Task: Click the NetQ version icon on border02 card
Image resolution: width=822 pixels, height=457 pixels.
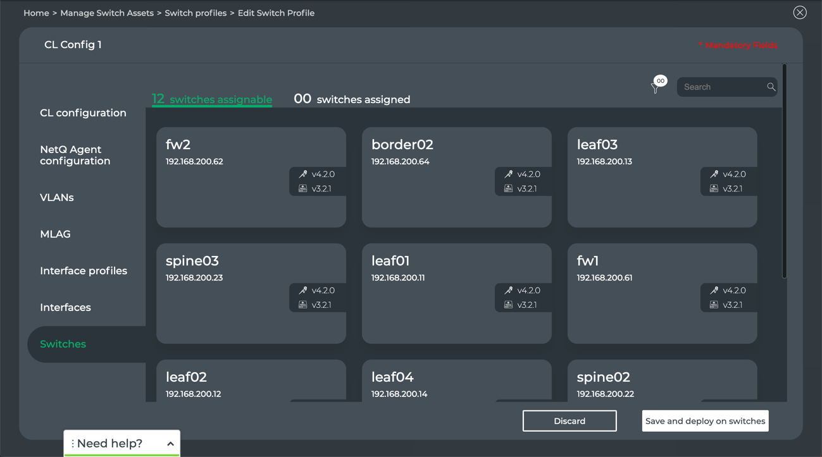Action: pyautogui.click(x=508, y=188)
